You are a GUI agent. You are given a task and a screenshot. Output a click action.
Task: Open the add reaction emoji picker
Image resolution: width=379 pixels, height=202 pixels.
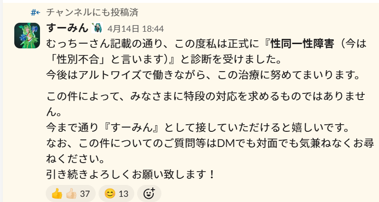(149, 193)
